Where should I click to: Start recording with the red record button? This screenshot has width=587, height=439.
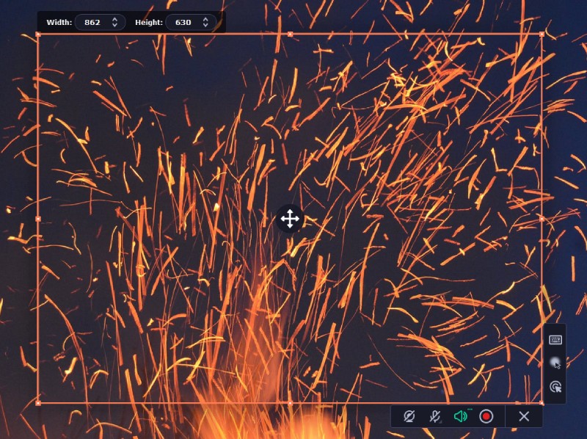[x=486, y=416]
